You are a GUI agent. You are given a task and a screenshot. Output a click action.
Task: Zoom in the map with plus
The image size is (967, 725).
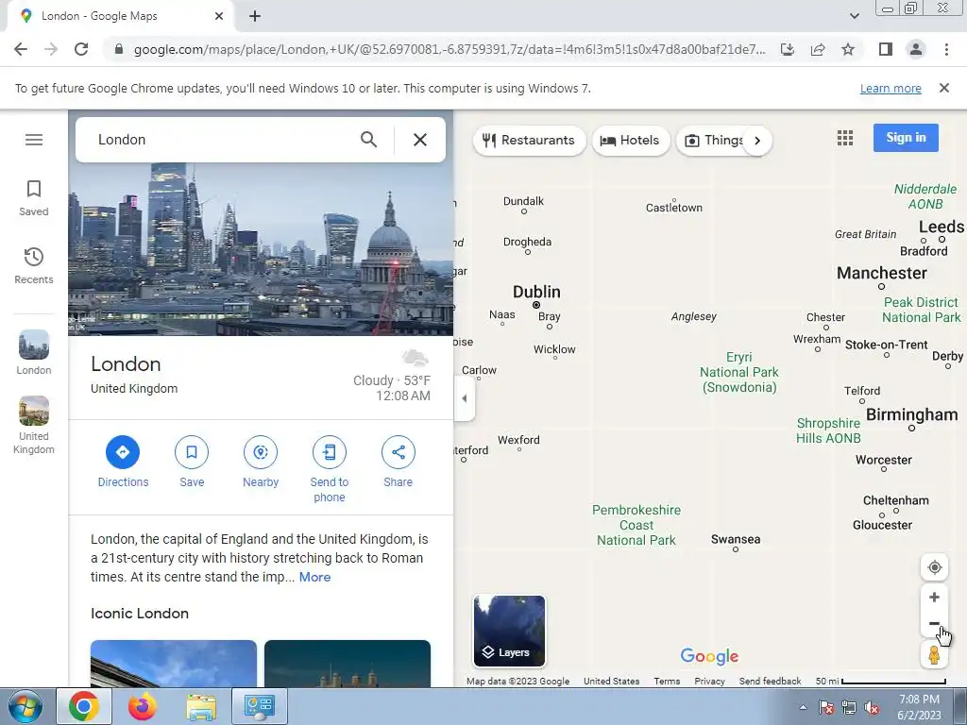click(934, 597)
